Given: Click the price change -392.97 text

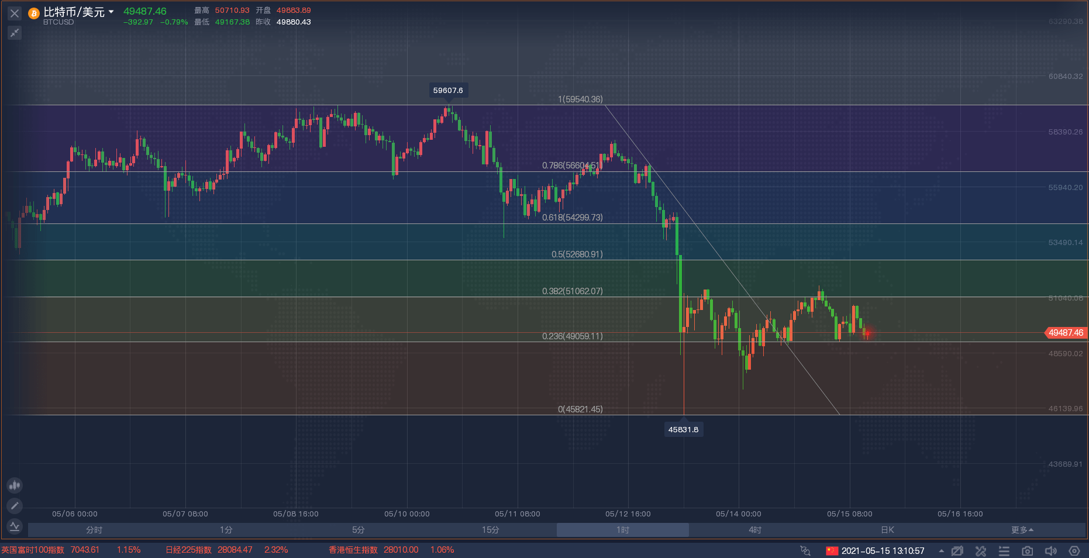Looking at the screenshot, I should point(138,22).
